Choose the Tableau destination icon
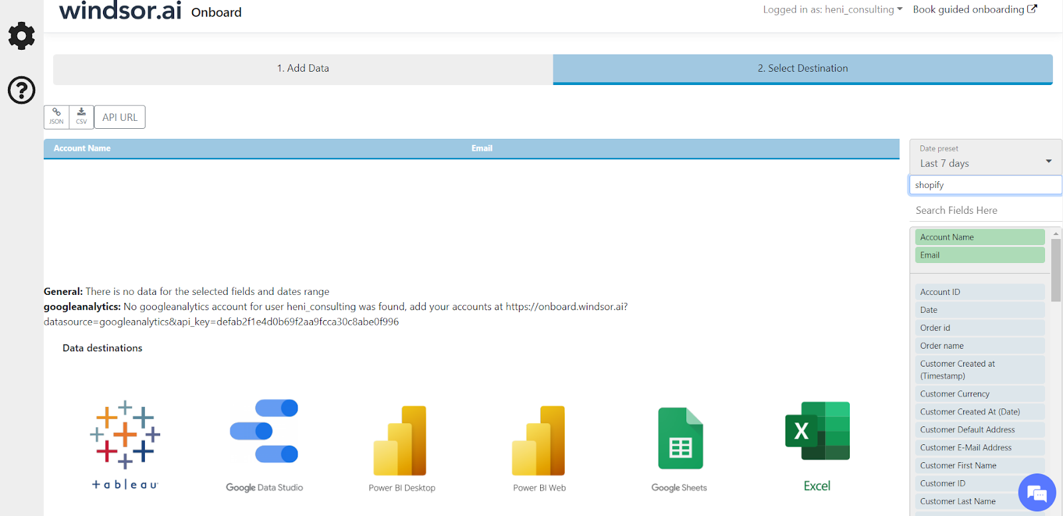The height and width of the screenshot is (516, 1063). pos(125,444)
